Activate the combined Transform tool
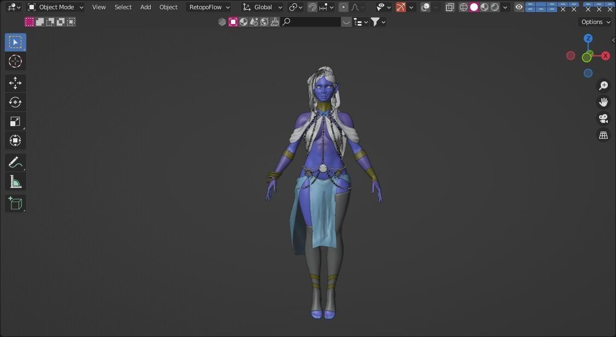616x337 pixels. [15, 140]
